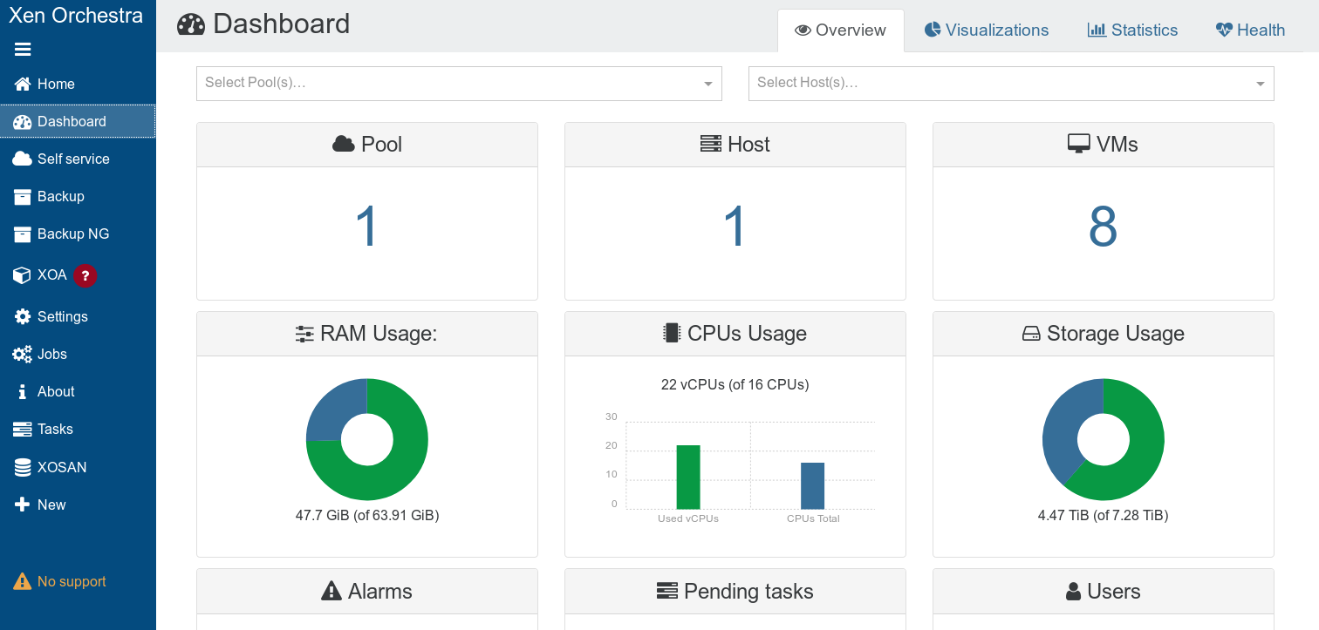Click the Home house icon
Viewport: 1319px width, 630px height.
tap(23, 84)
